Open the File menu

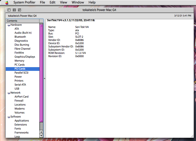point(42,2)
